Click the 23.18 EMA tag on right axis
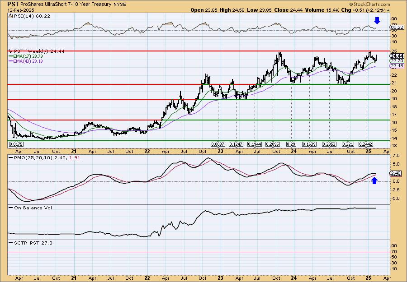 (397, 66)
